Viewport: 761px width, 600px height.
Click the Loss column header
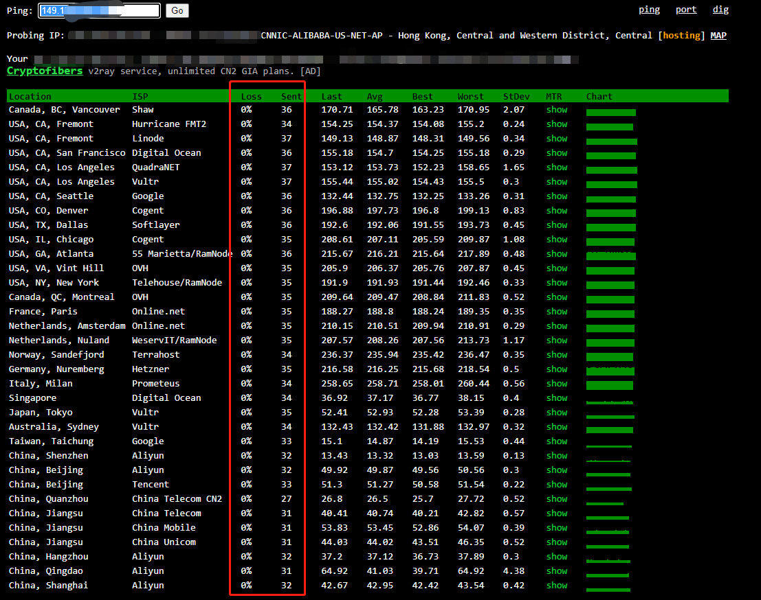[x=251, y=97]
